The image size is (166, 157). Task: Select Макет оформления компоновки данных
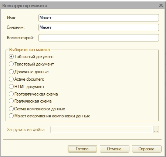(11, 116)
